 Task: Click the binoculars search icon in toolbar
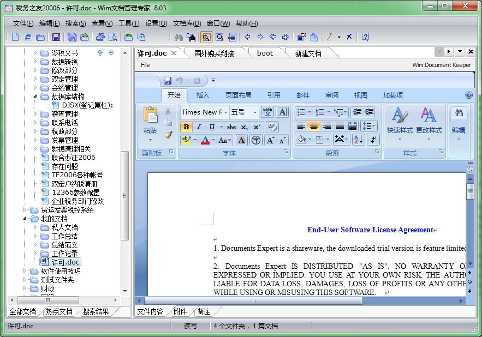click(178, 37)
